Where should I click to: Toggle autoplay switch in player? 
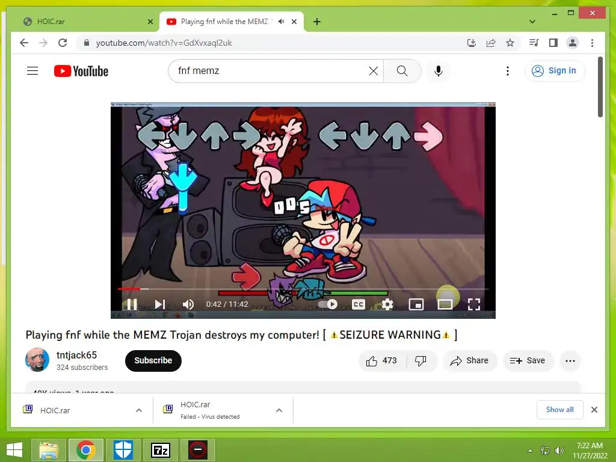[328, 304]
